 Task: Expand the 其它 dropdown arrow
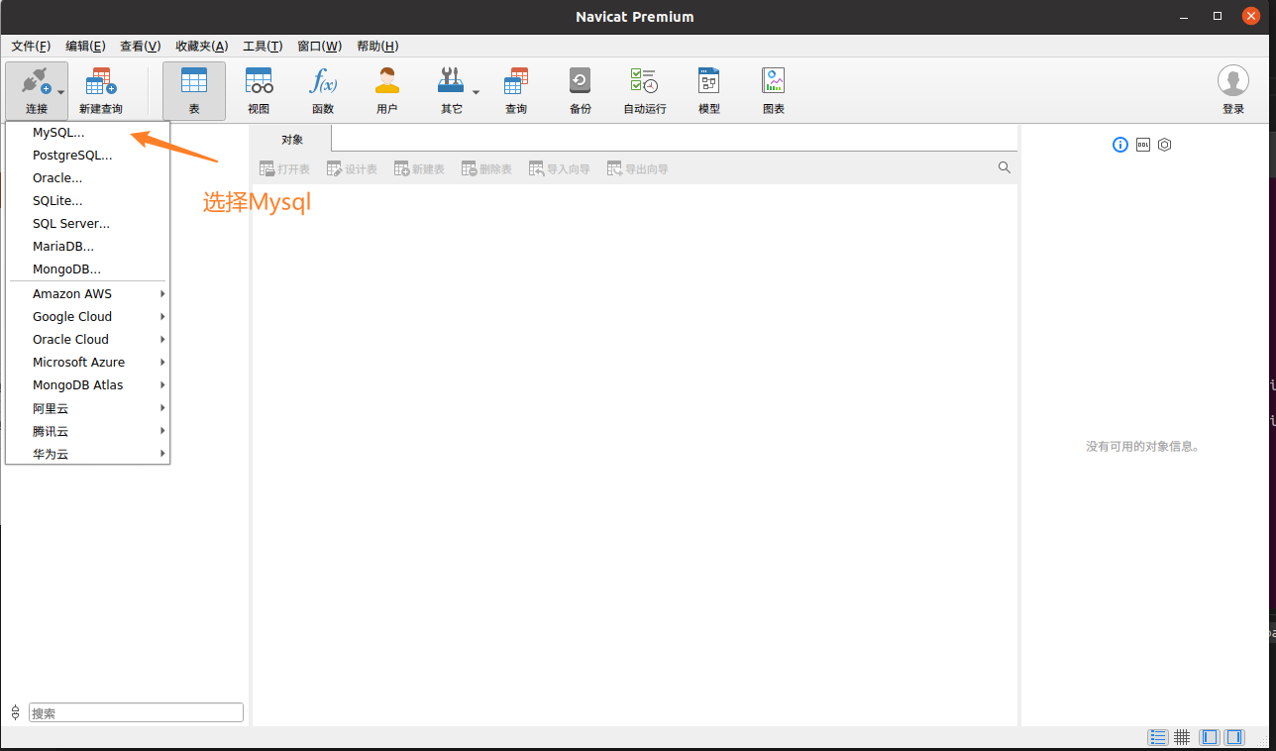coord(476,92)
